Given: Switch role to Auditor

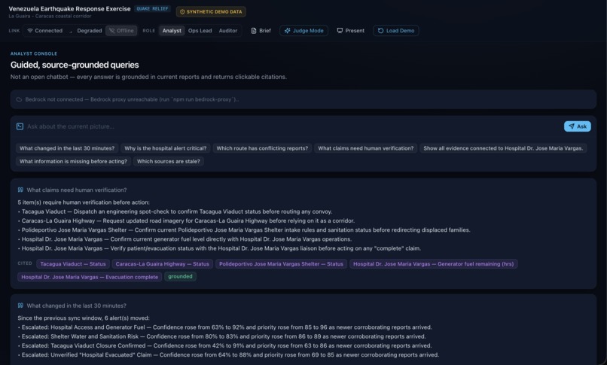Looking at the screenshot, I should [228, 31].
